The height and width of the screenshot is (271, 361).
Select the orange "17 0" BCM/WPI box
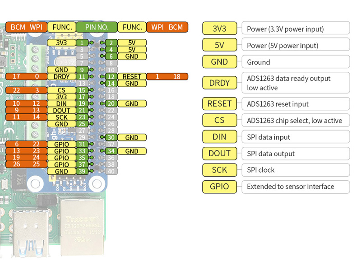click(26, 76)
